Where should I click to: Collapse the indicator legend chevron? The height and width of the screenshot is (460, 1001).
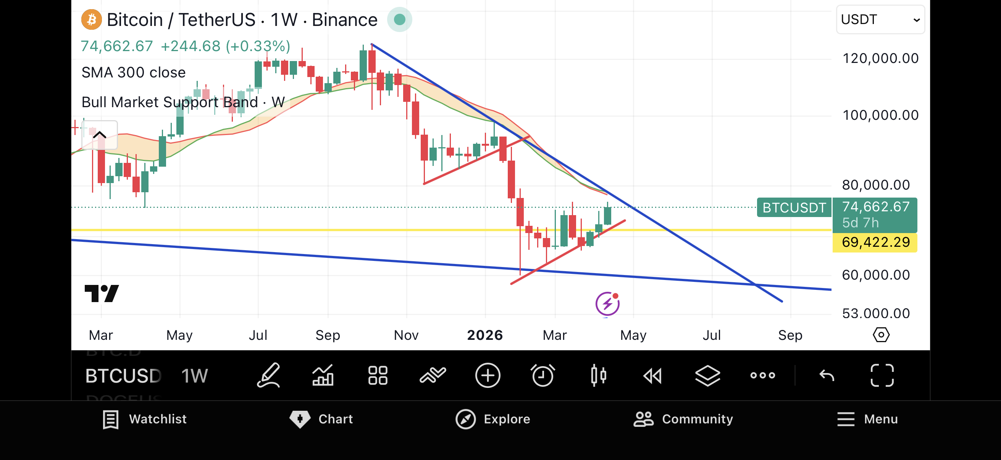(100, 135)
